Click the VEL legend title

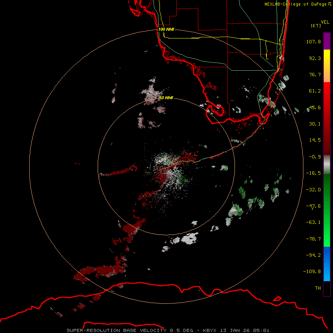(325, 22)
